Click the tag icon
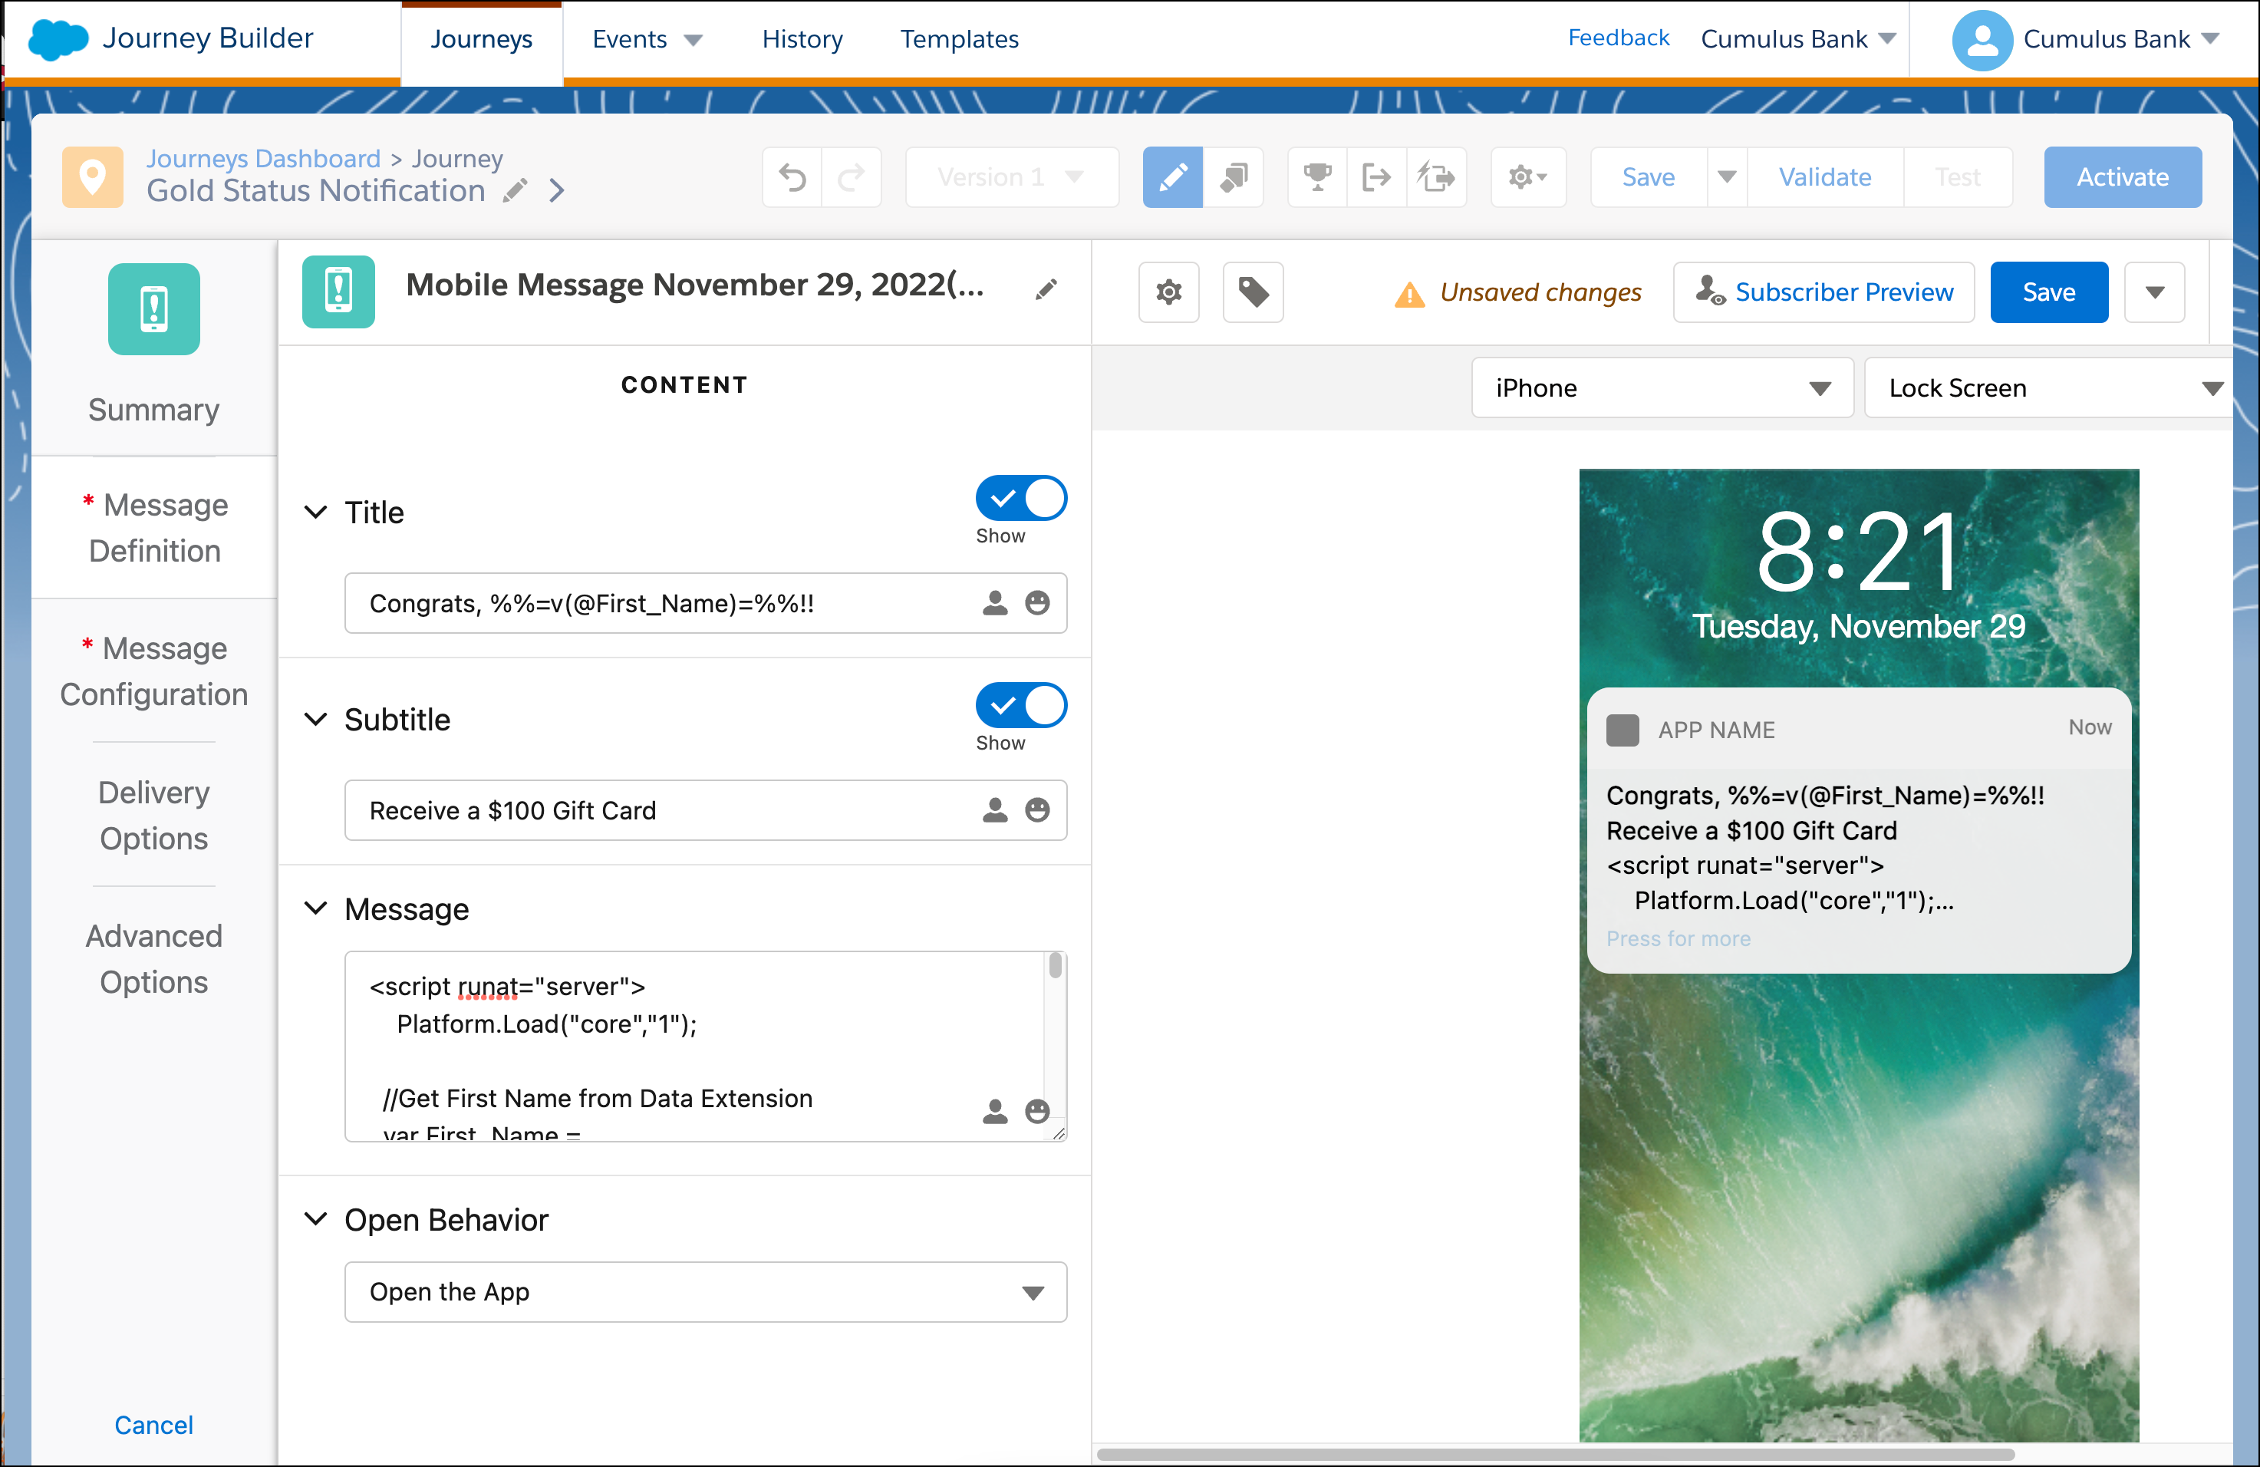2260x1467 pixels. pyautogui.click(x=1254, y=292)
